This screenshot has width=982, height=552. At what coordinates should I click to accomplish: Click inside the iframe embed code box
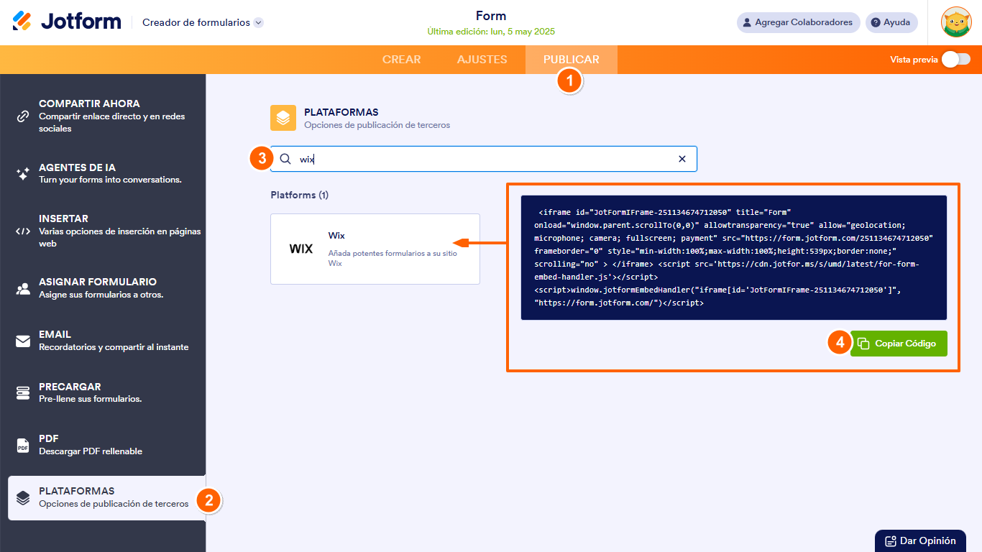click(734, 257)
